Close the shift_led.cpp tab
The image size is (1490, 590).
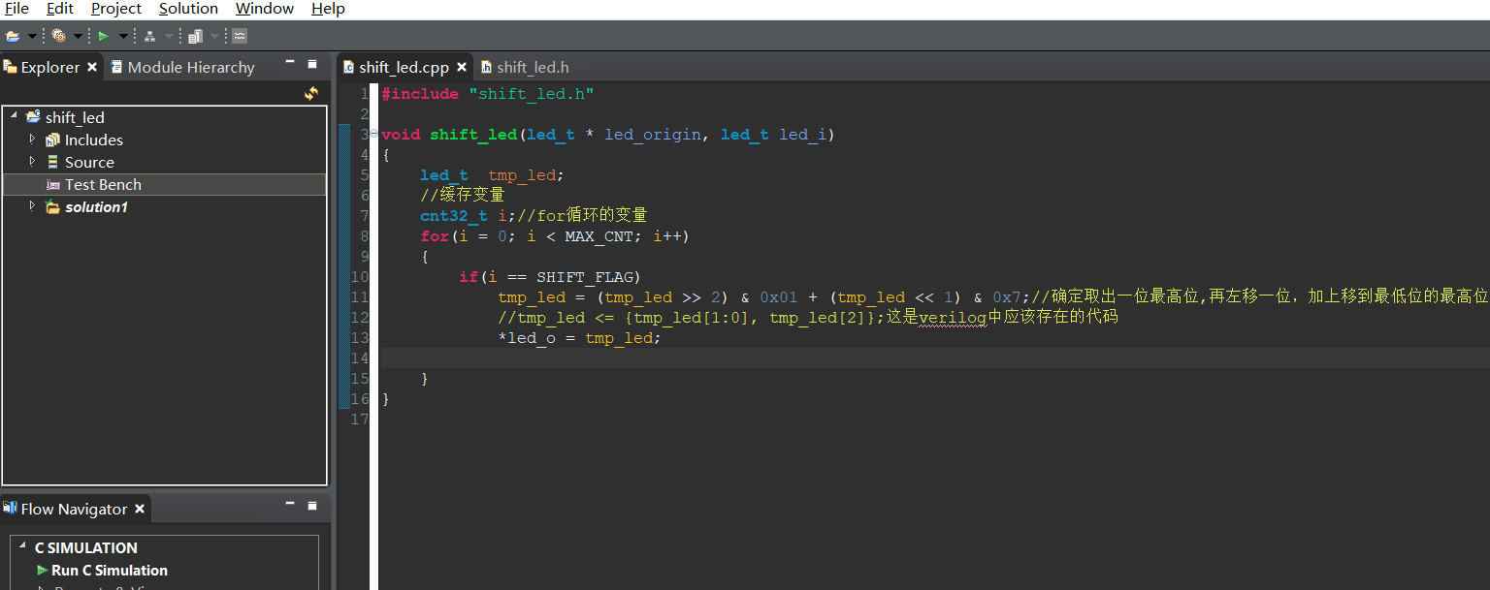462,67
